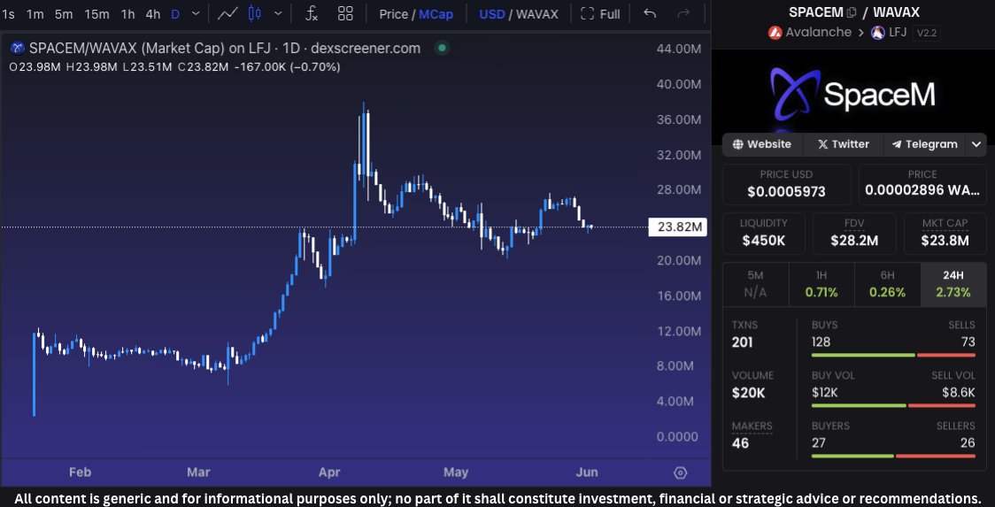
Task: Click the PRICE USD $0.0005973 box
Action: tap(786, 183)
